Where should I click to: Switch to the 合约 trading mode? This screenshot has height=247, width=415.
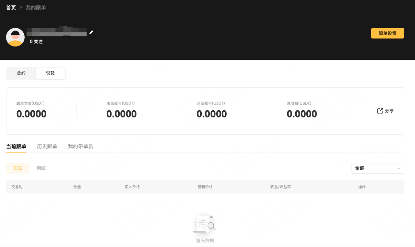(x=21, y=73)
